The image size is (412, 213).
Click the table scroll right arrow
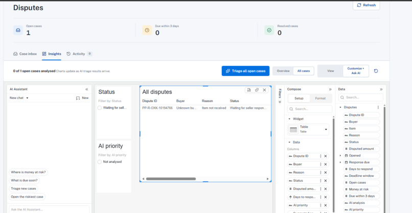click(x=267, y=179)
